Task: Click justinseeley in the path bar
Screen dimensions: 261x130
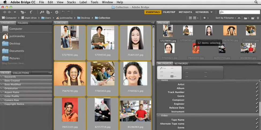Action: pos(65,18)
